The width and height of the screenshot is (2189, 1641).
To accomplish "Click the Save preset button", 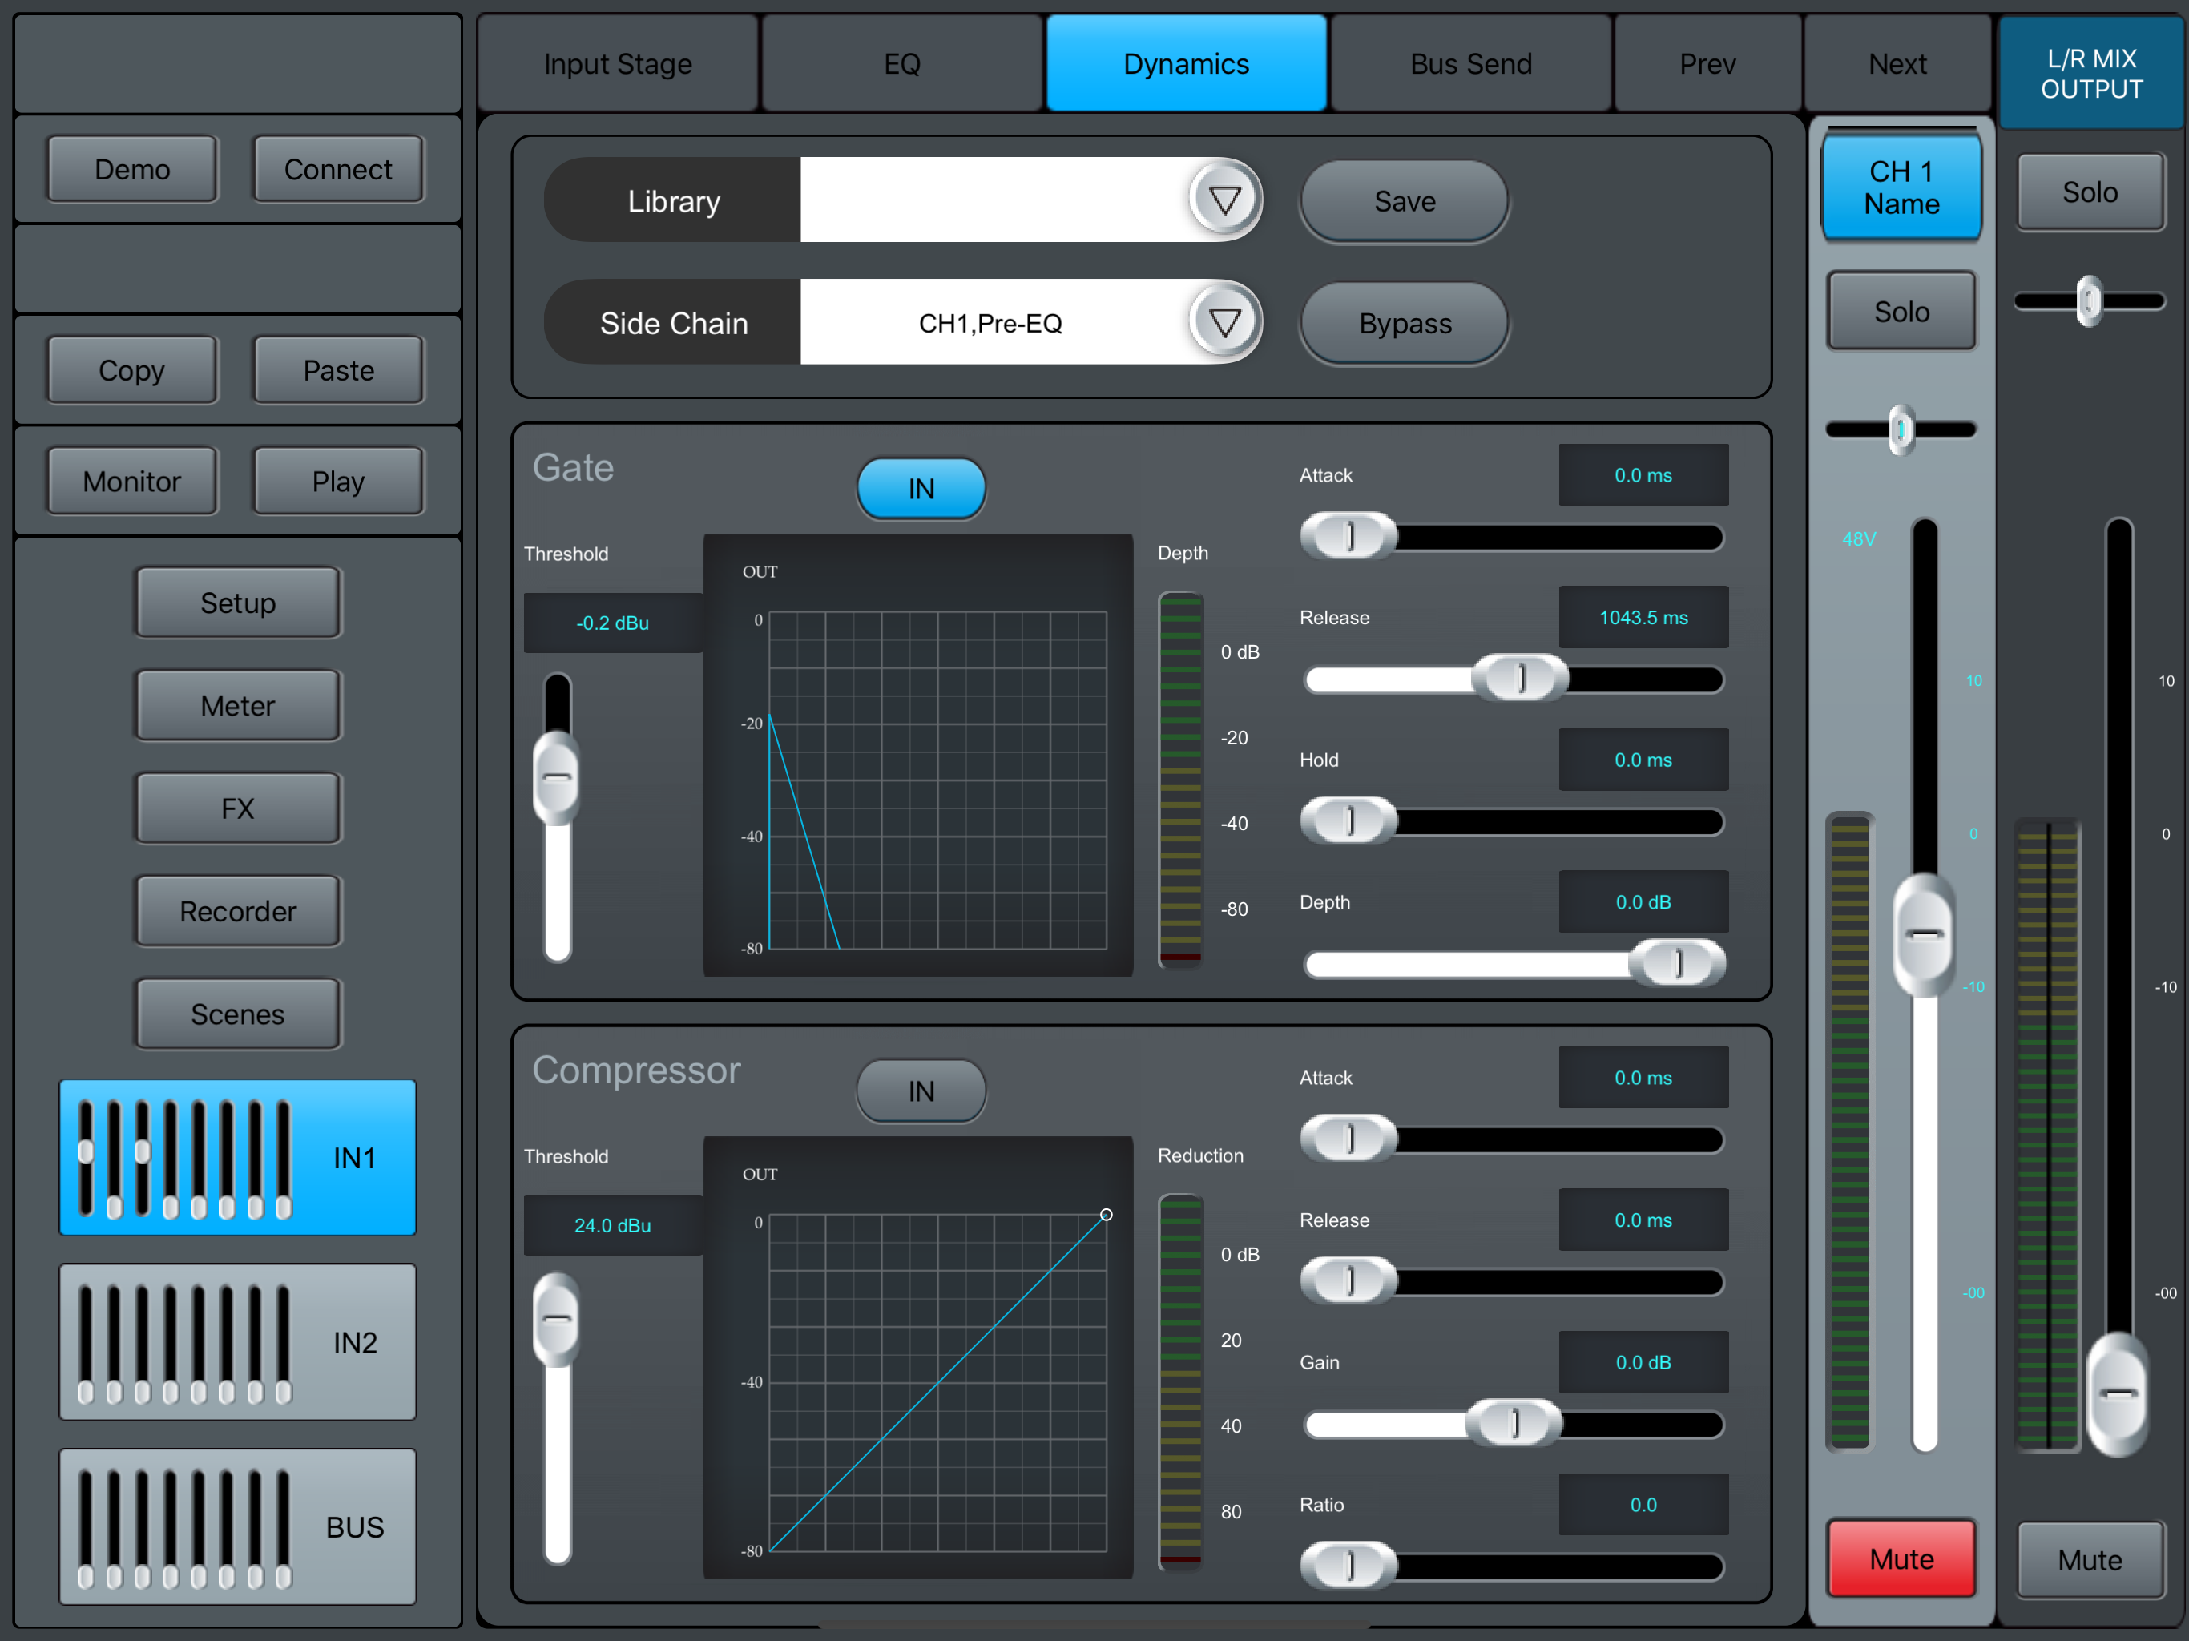I will (1403, 201).
